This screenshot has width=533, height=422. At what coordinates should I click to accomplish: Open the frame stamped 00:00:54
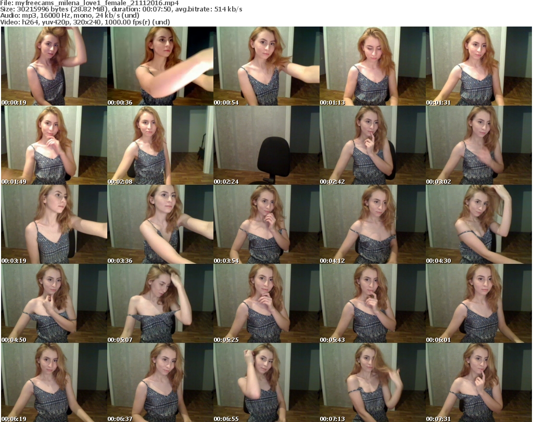pyautogui.click(x=266, y=66)
